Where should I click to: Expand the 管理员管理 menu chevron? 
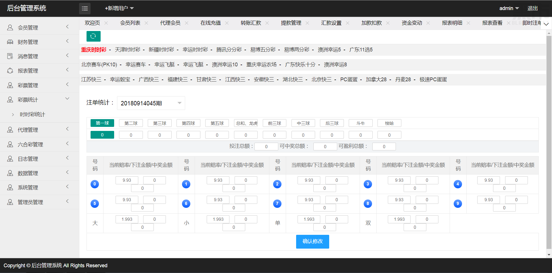pyautogui.click(x=68, y=201)
